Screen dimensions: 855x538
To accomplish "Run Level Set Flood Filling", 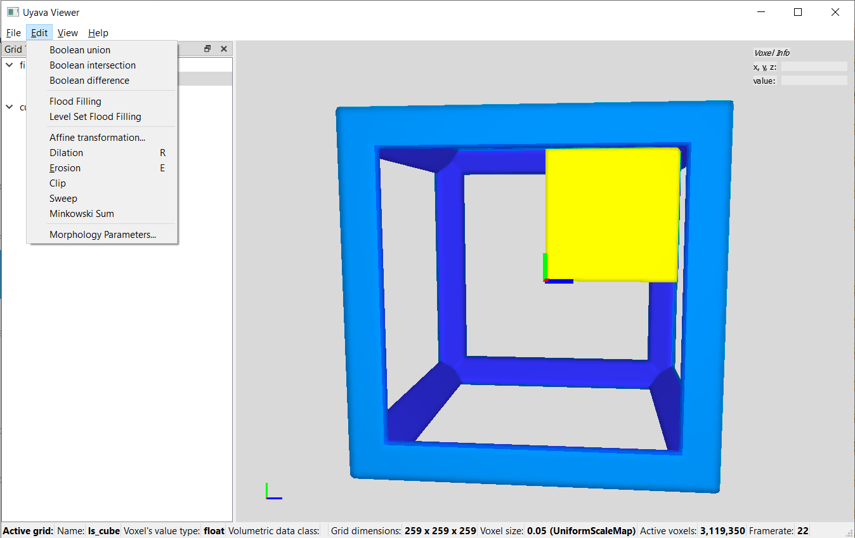I will 95,117.
